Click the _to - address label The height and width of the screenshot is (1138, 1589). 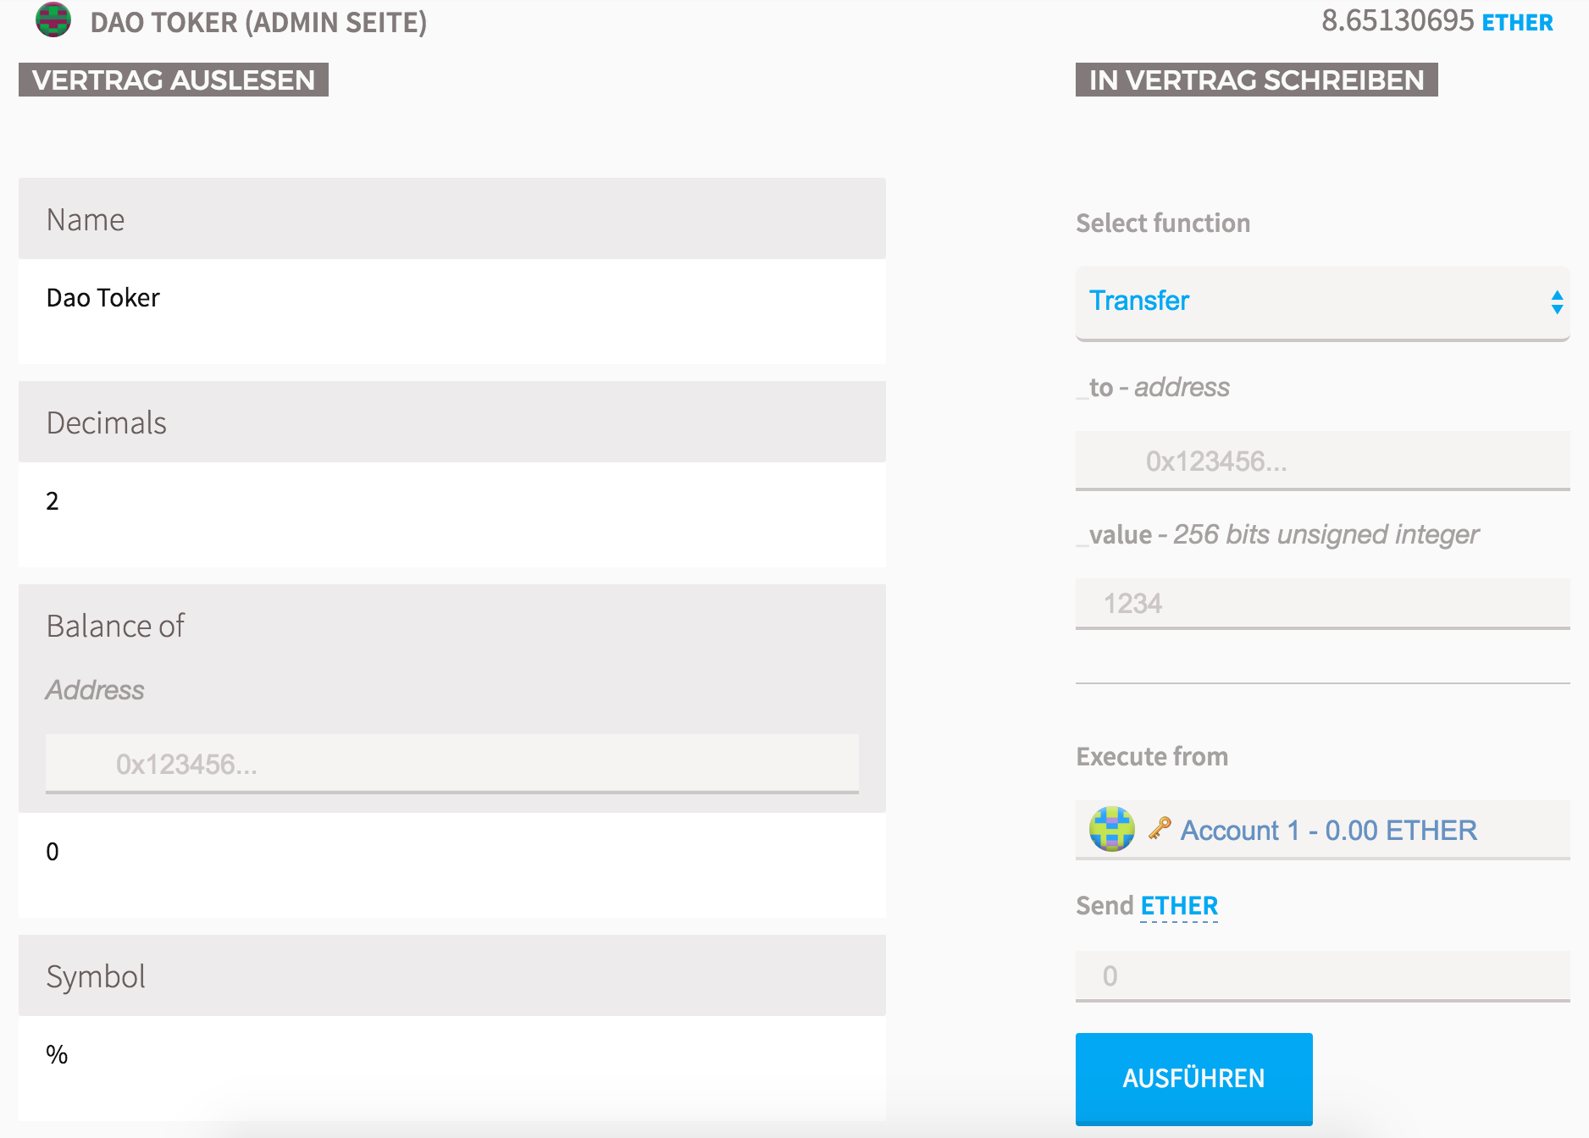1153,387
